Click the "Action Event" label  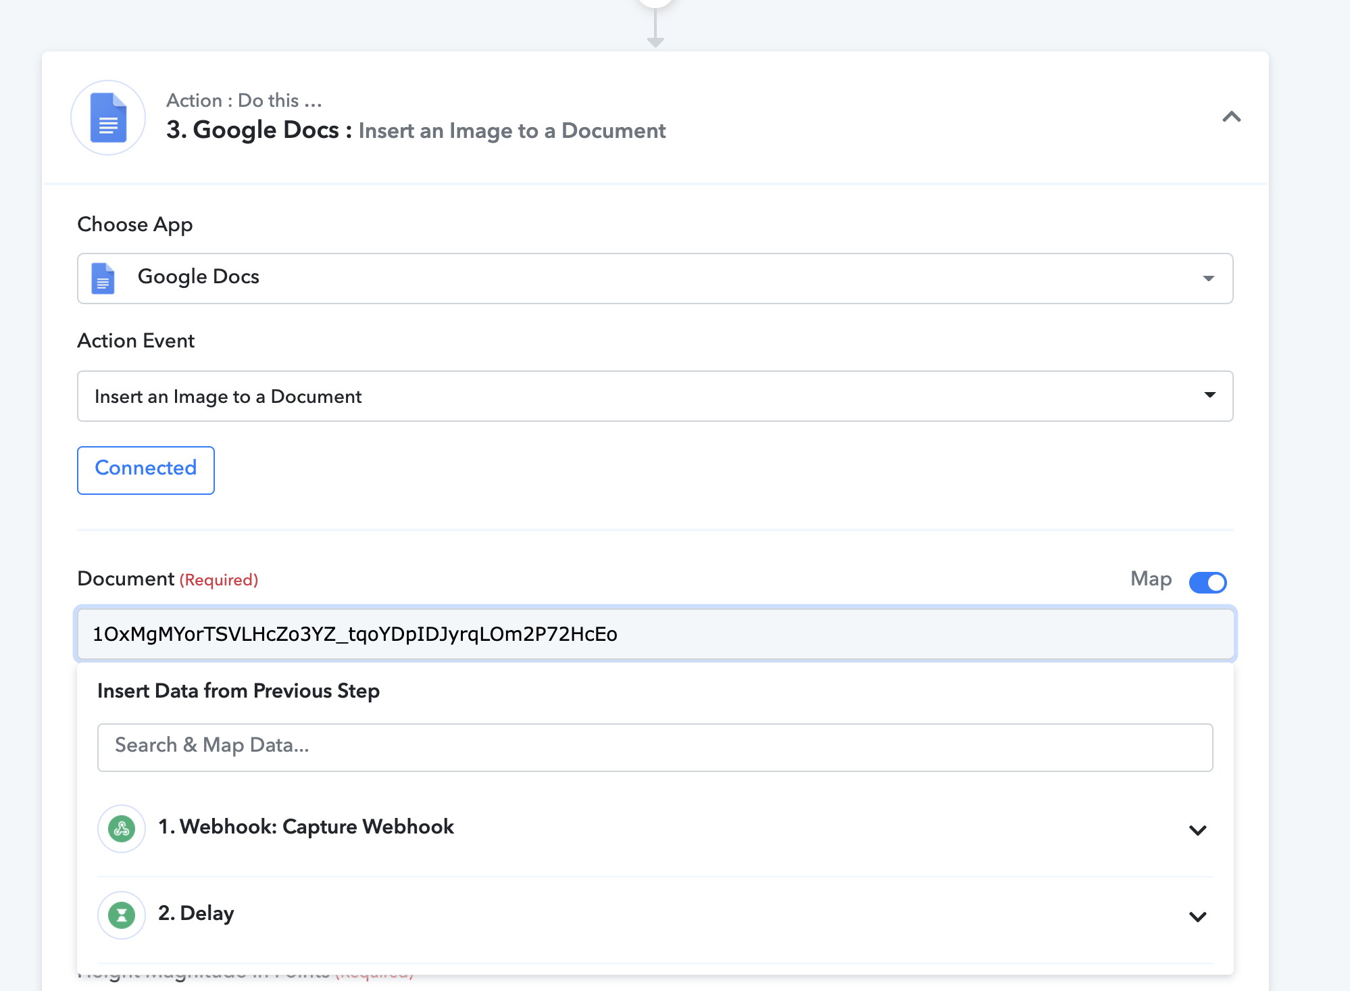click(x=136, y=341)
